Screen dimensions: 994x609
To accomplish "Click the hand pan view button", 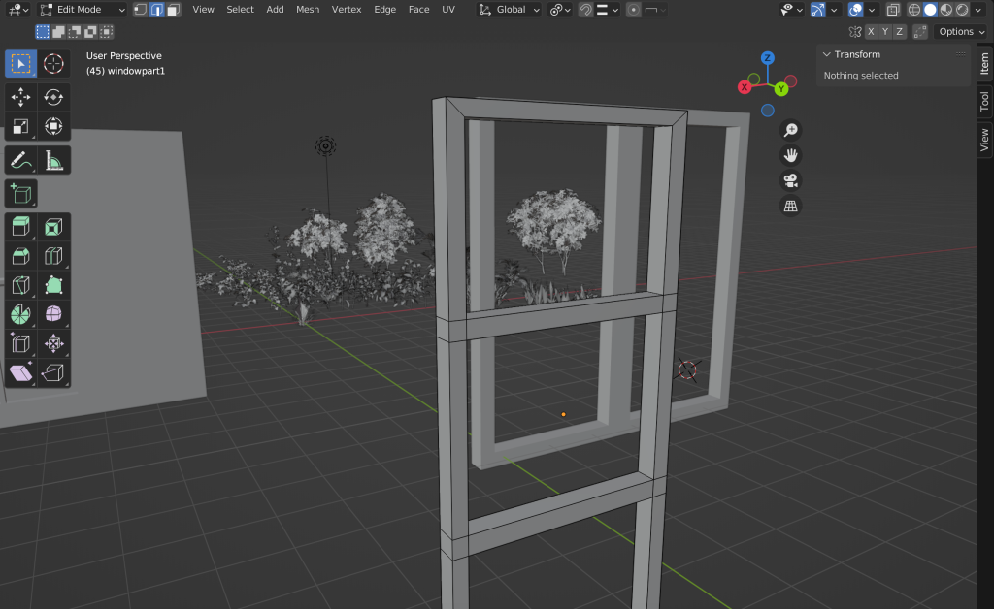I will tap(790, 156).
